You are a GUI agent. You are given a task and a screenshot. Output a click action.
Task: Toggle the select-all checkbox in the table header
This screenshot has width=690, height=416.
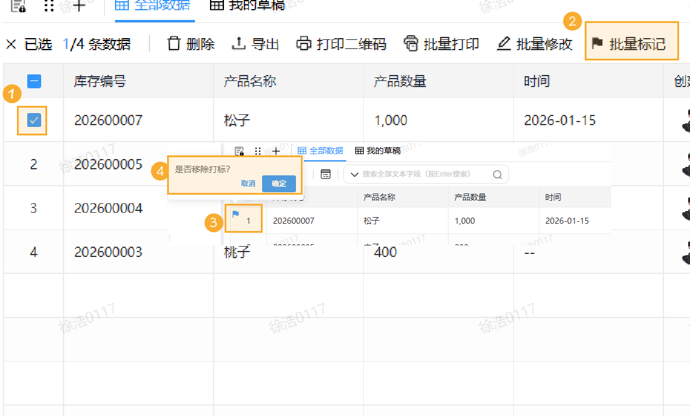tap(33, 80)
